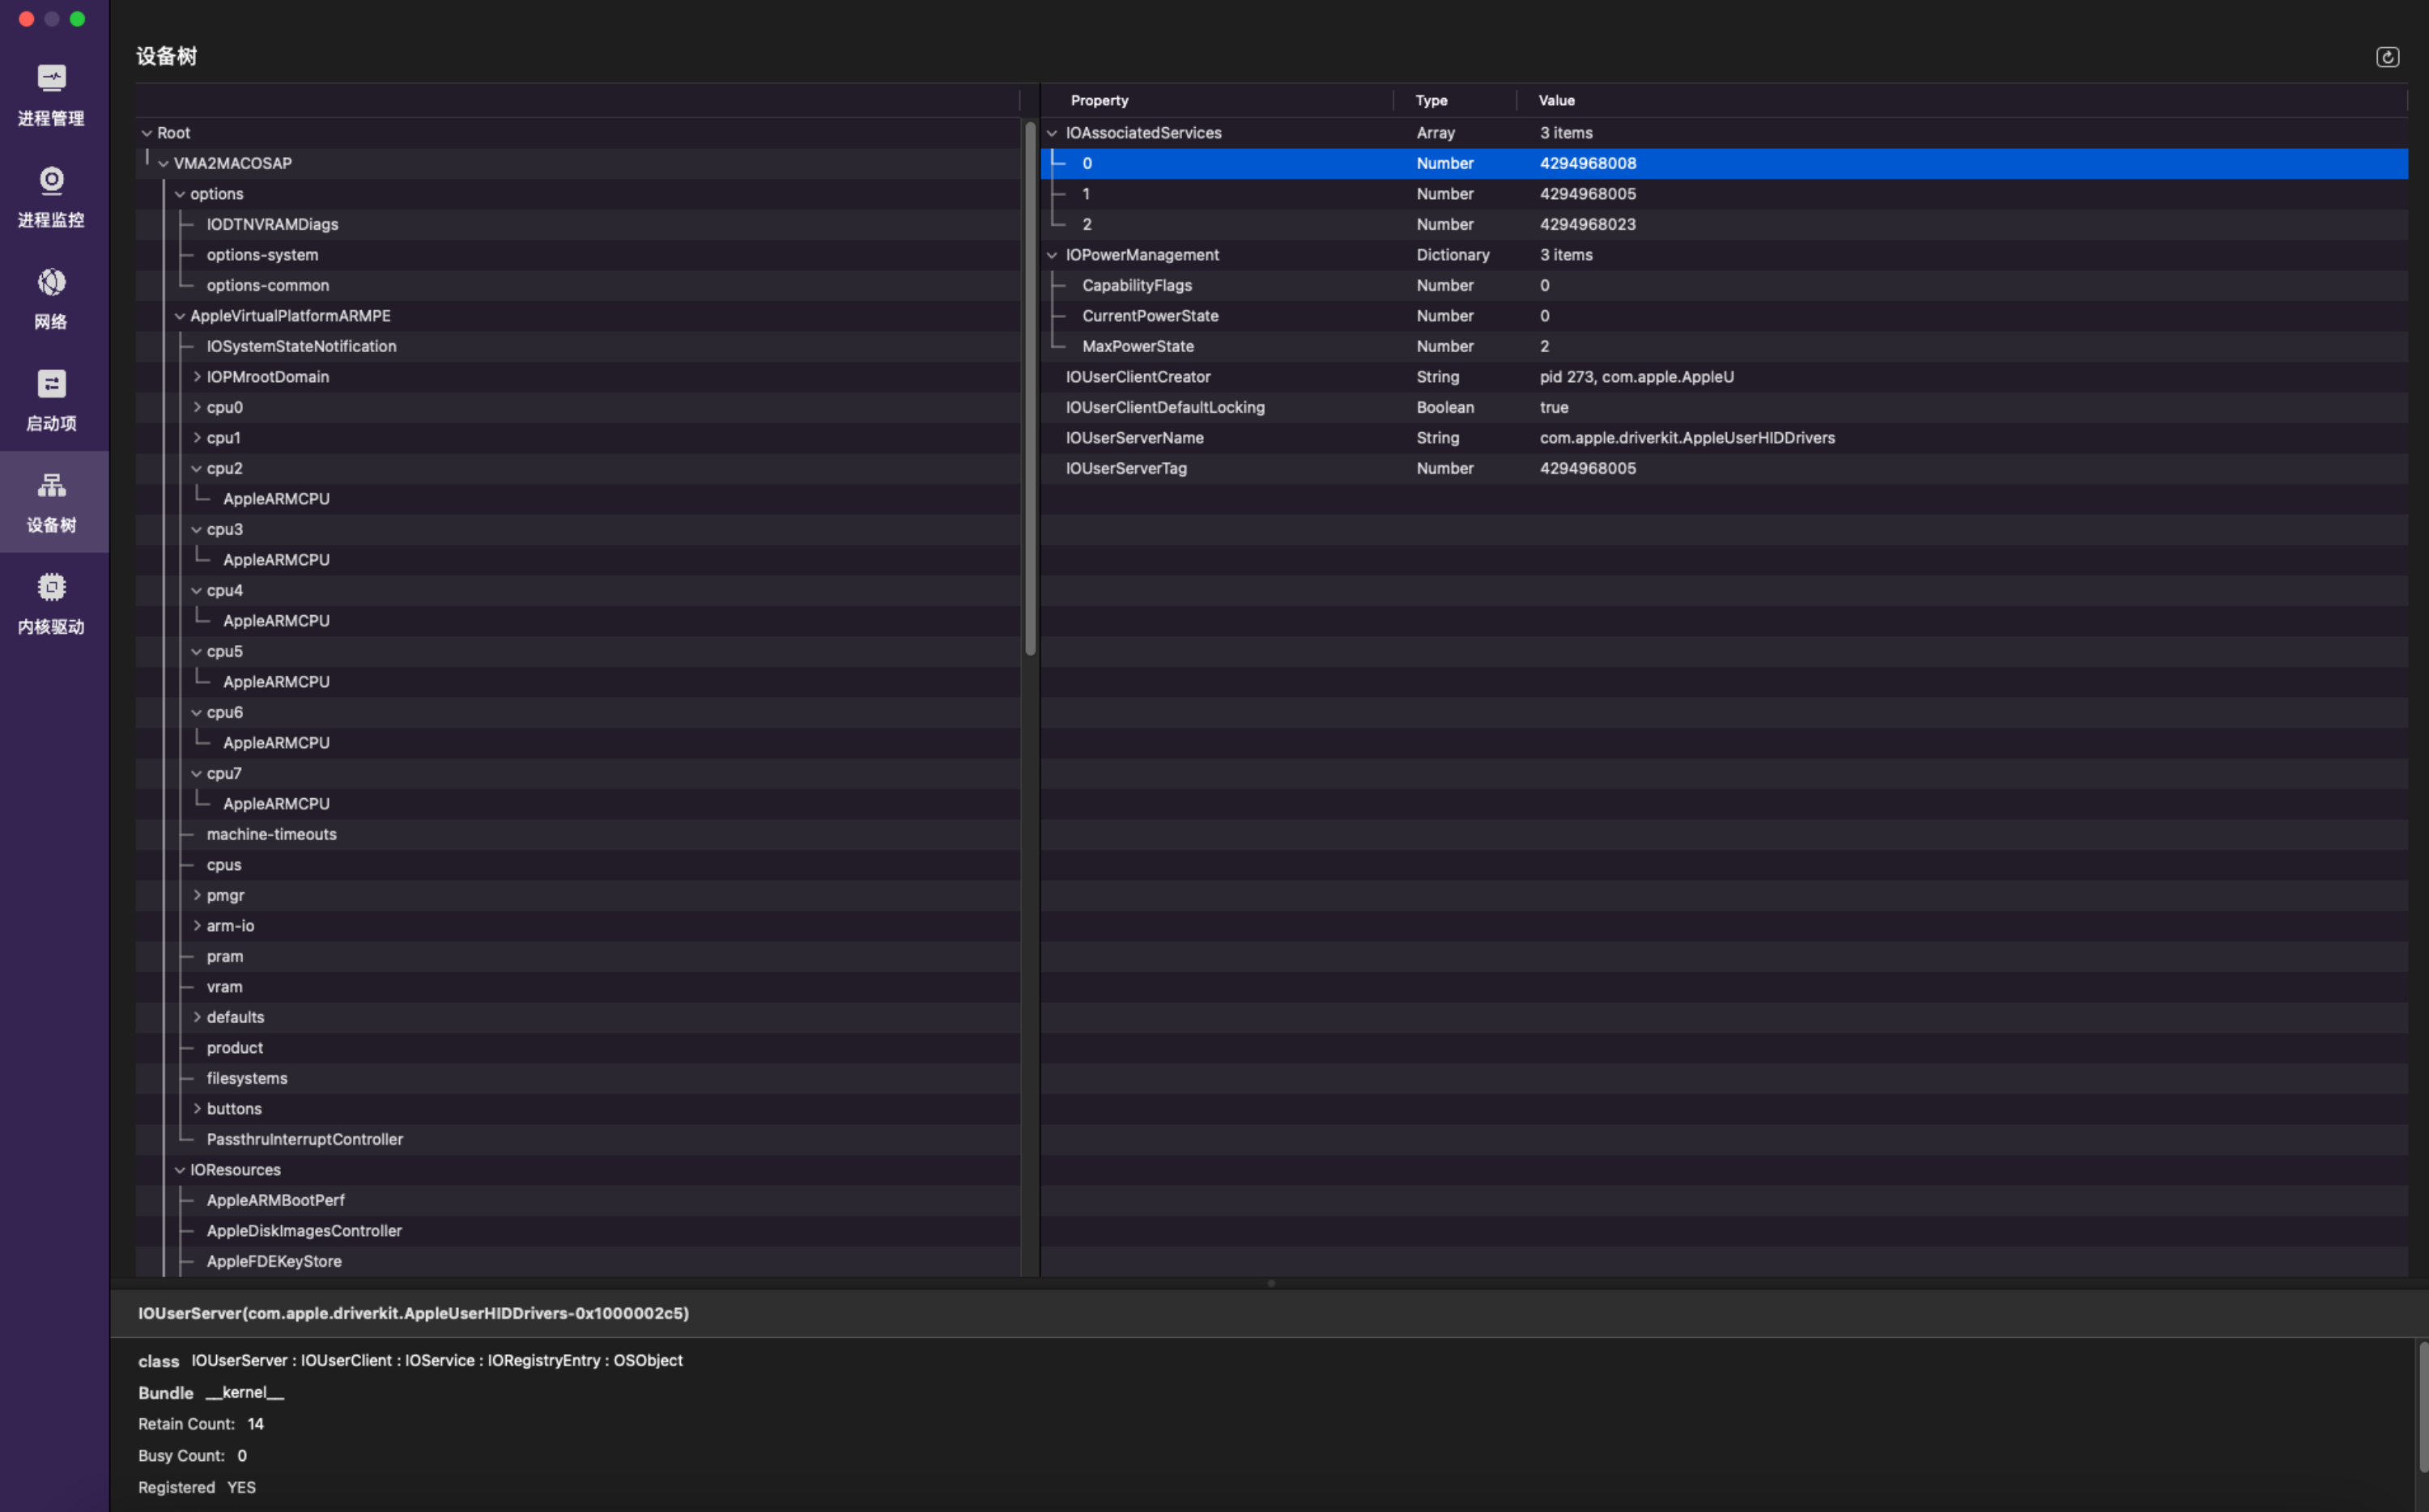Click the horizontal pane divider handle
This screenshot has height=1512, width=2429.
click(x=1270, y=1283)
